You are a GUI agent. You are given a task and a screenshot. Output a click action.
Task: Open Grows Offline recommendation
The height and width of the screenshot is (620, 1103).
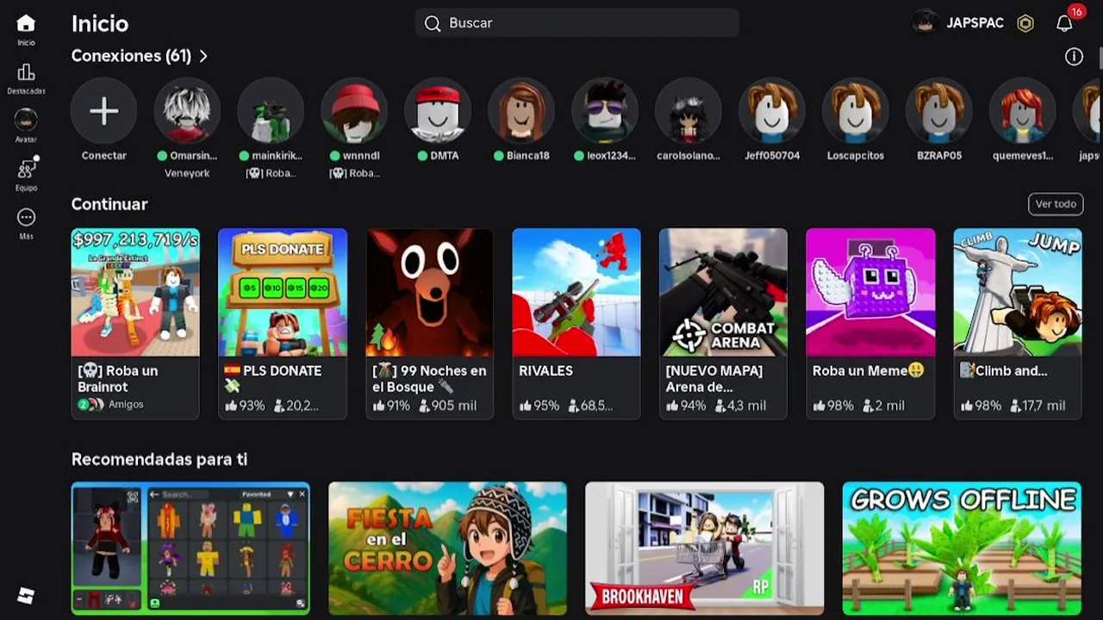(x=962, y=548)
